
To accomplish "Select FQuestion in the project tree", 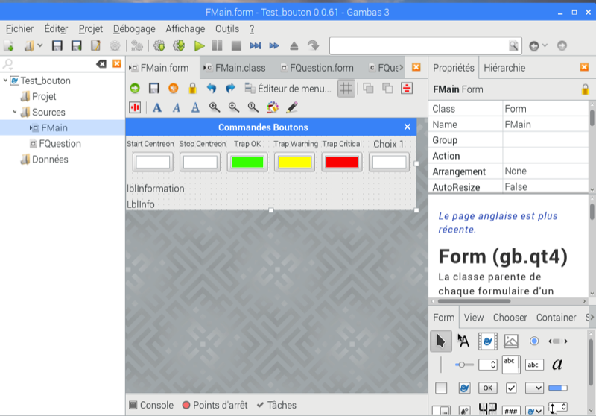I will point(60,144).
